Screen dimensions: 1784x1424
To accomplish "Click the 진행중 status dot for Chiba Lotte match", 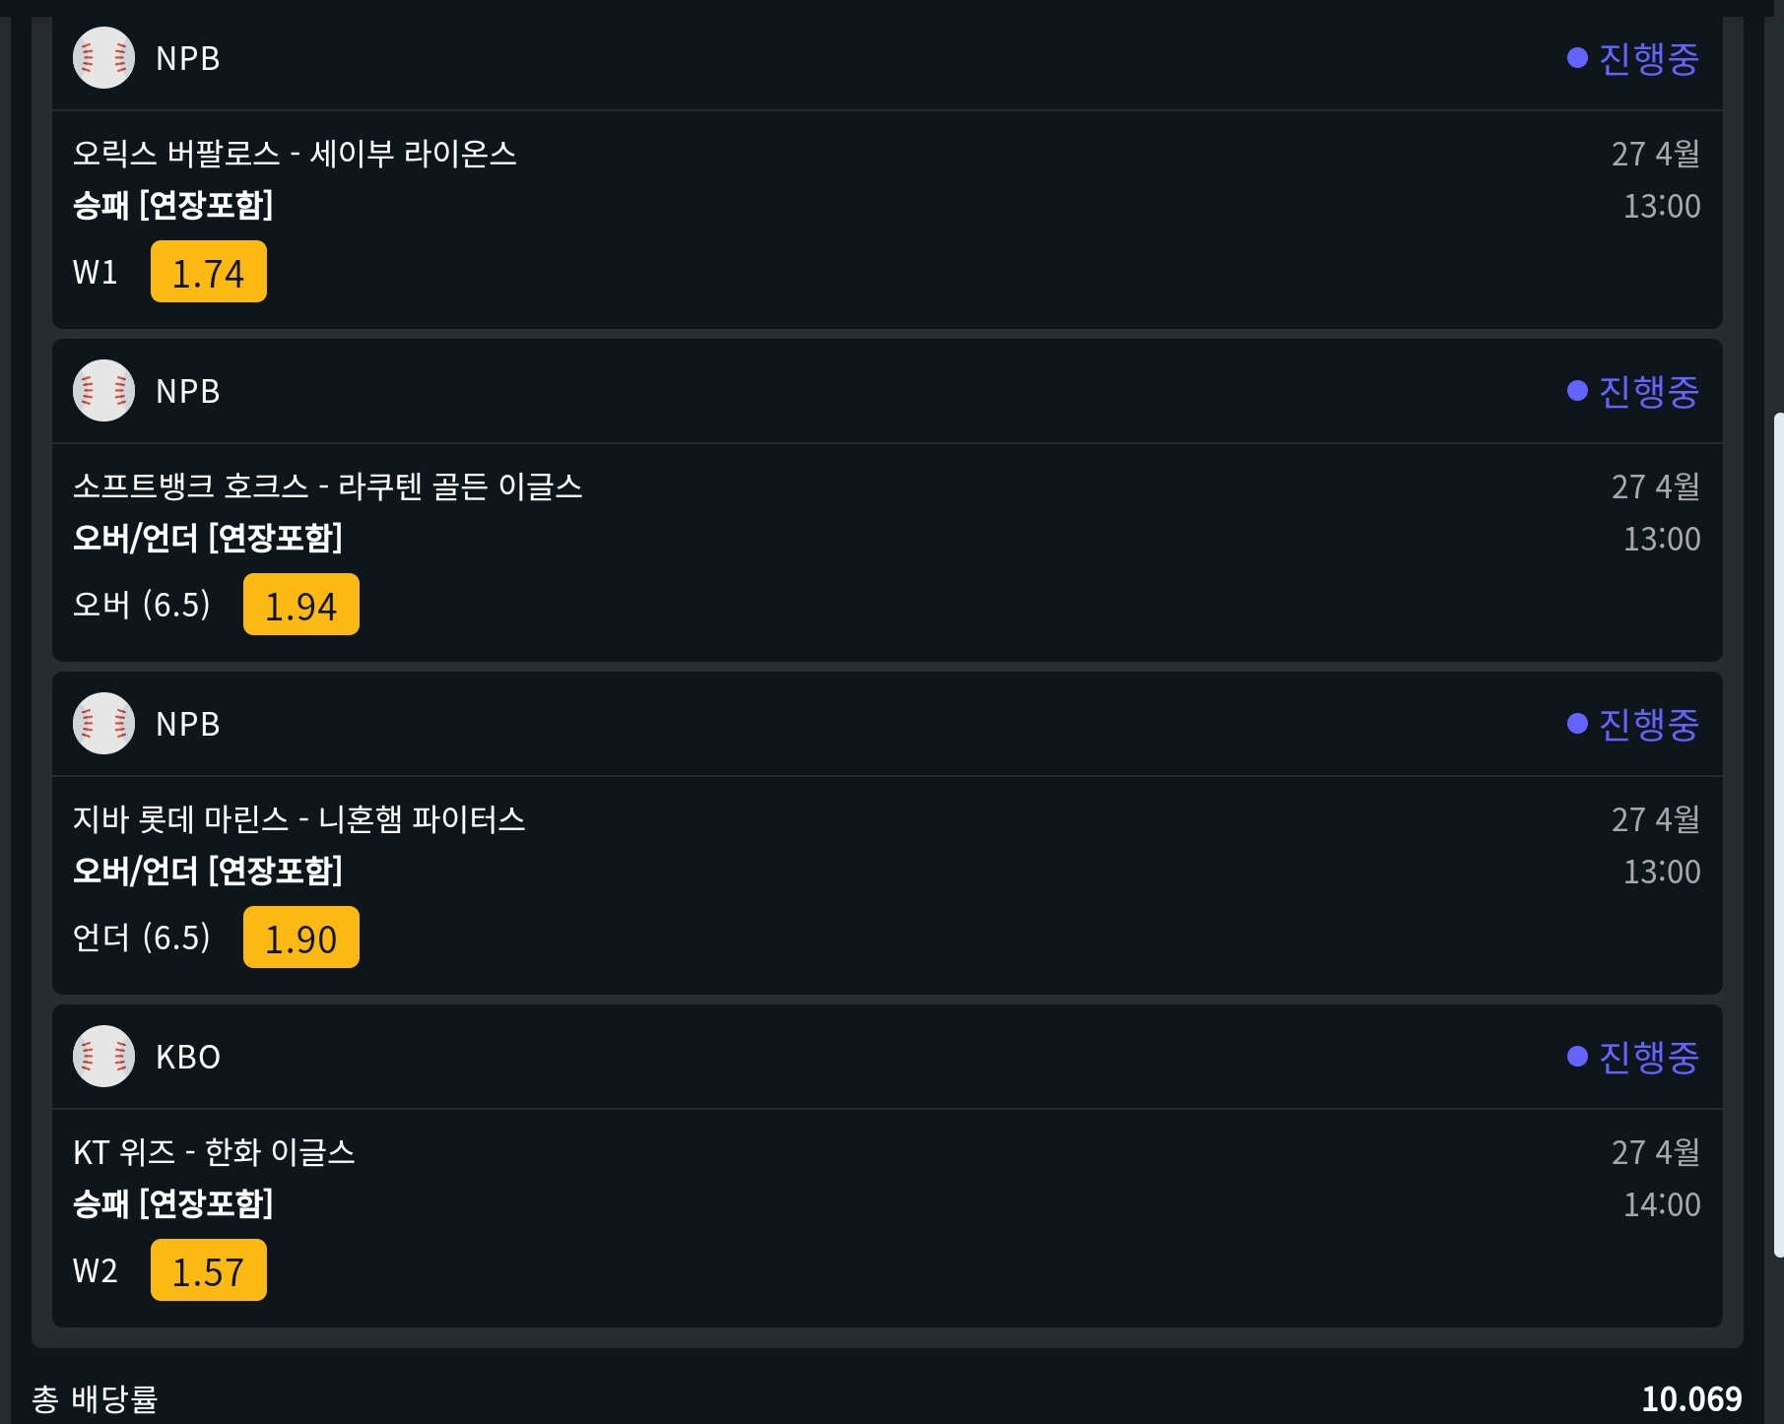I will click(x=1577, y=724).
